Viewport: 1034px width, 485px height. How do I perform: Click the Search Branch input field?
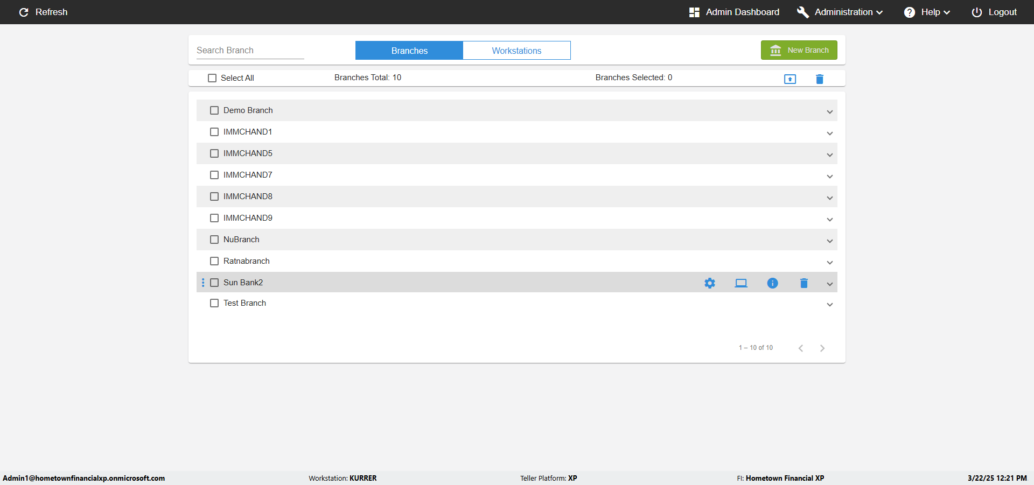[250, 50]
